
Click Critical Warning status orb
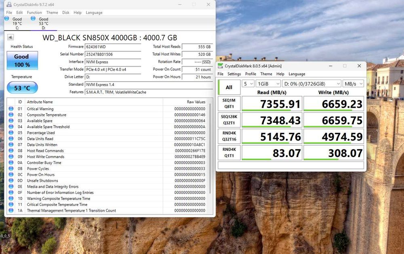[x=11, y=109]
